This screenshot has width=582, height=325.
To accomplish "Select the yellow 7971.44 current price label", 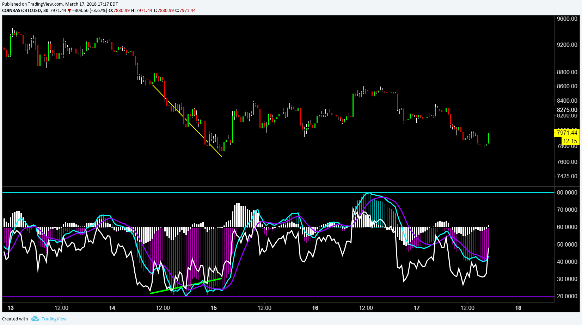I will (x=567, y=133).
